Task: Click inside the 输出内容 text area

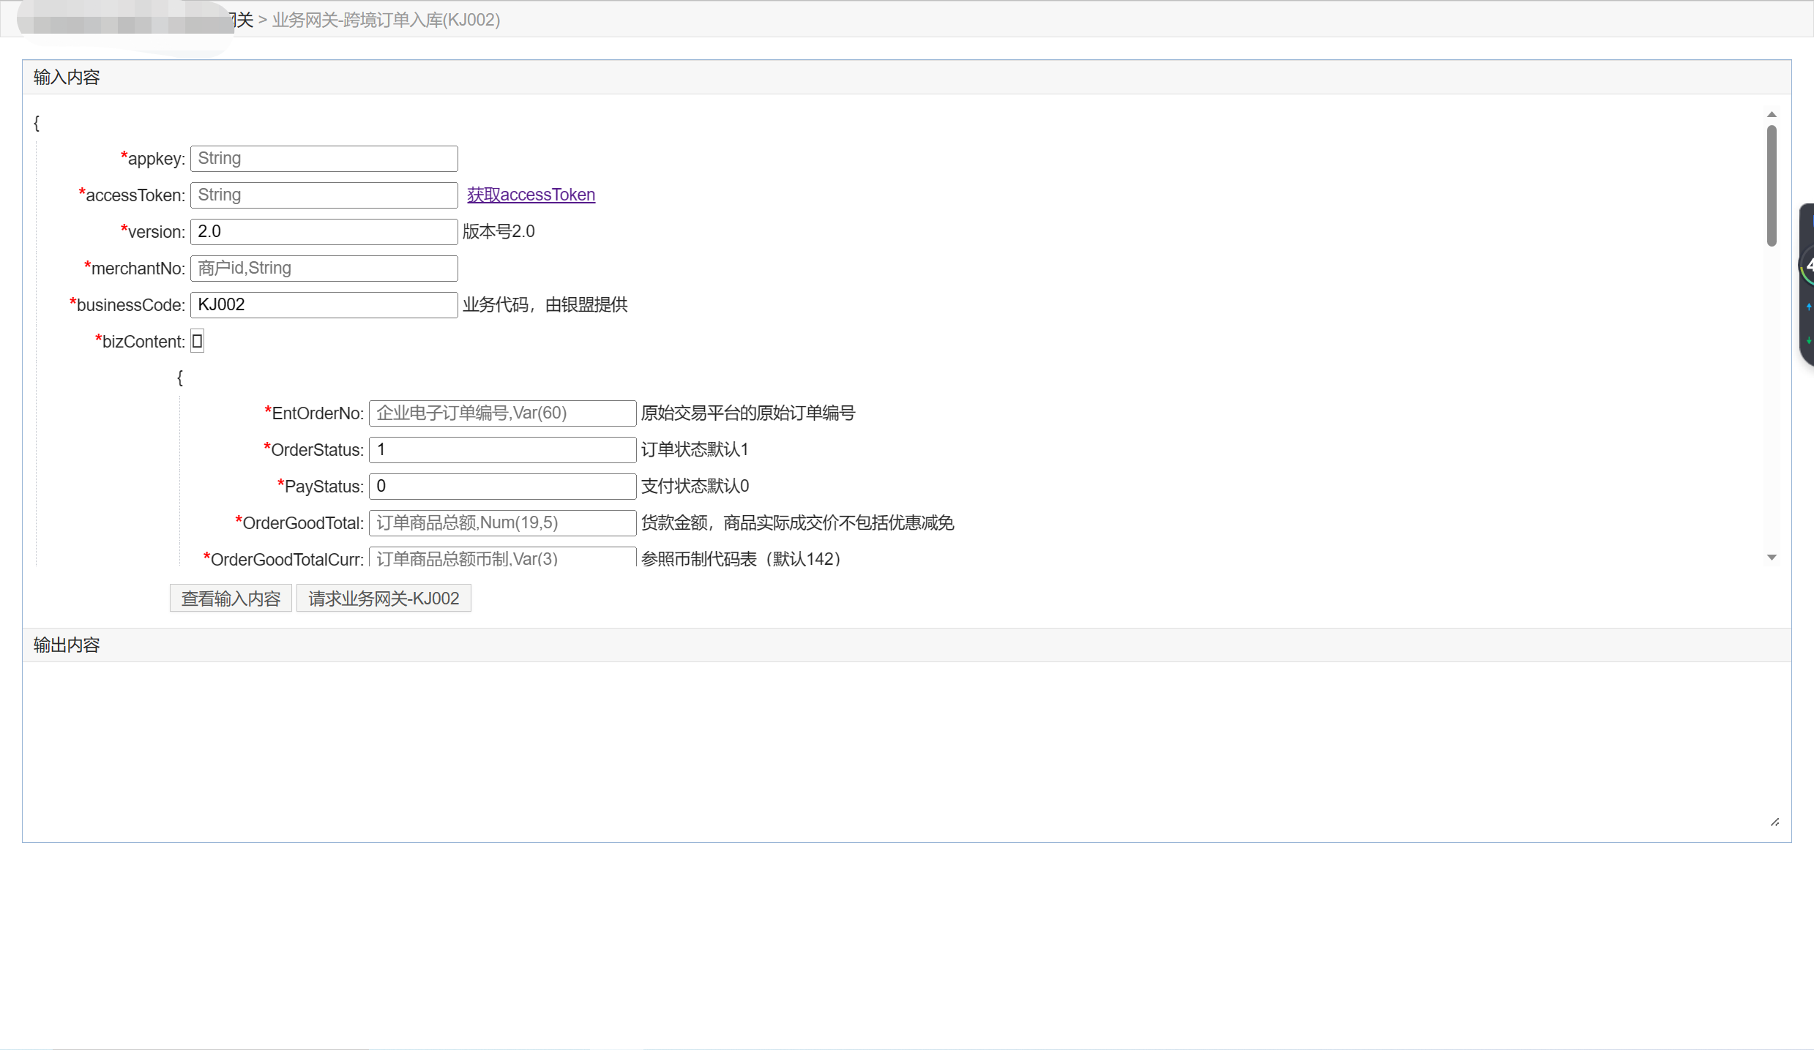Action: click(906, 748)
